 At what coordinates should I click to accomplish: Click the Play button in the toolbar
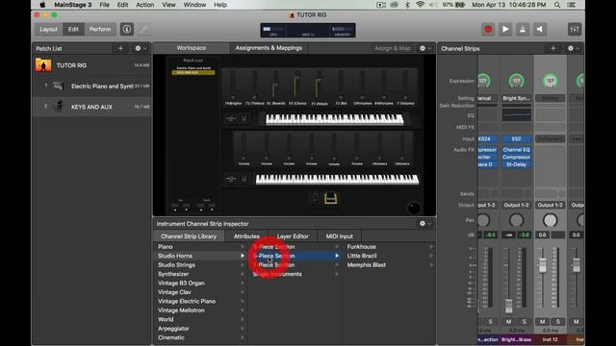click(x=505, y=30)
